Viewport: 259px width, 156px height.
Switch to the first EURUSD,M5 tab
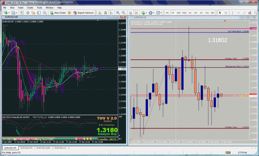pos(10,148)
